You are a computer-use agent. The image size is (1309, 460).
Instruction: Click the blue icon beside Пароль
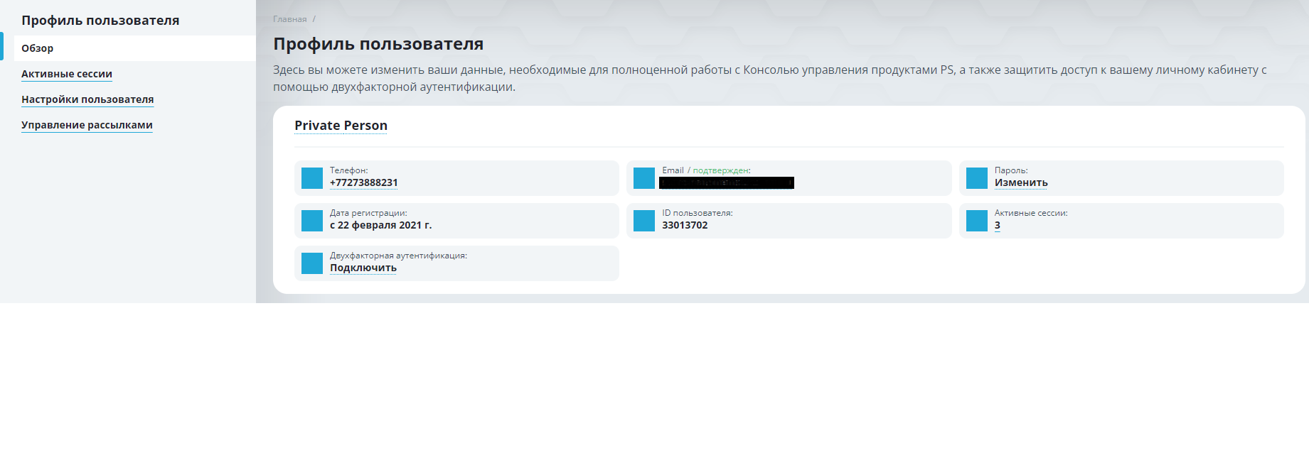977,178
